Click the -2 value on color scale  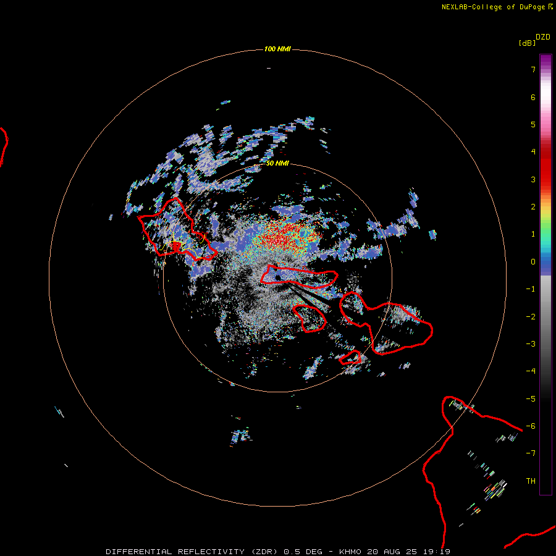pyautogui.click(x=531, y=317)
